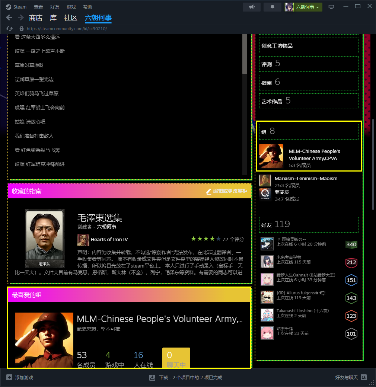Viewport: 376px width, 387px height.
Task: Switch to the 库 tab
Action: click(x=53, y=18)
